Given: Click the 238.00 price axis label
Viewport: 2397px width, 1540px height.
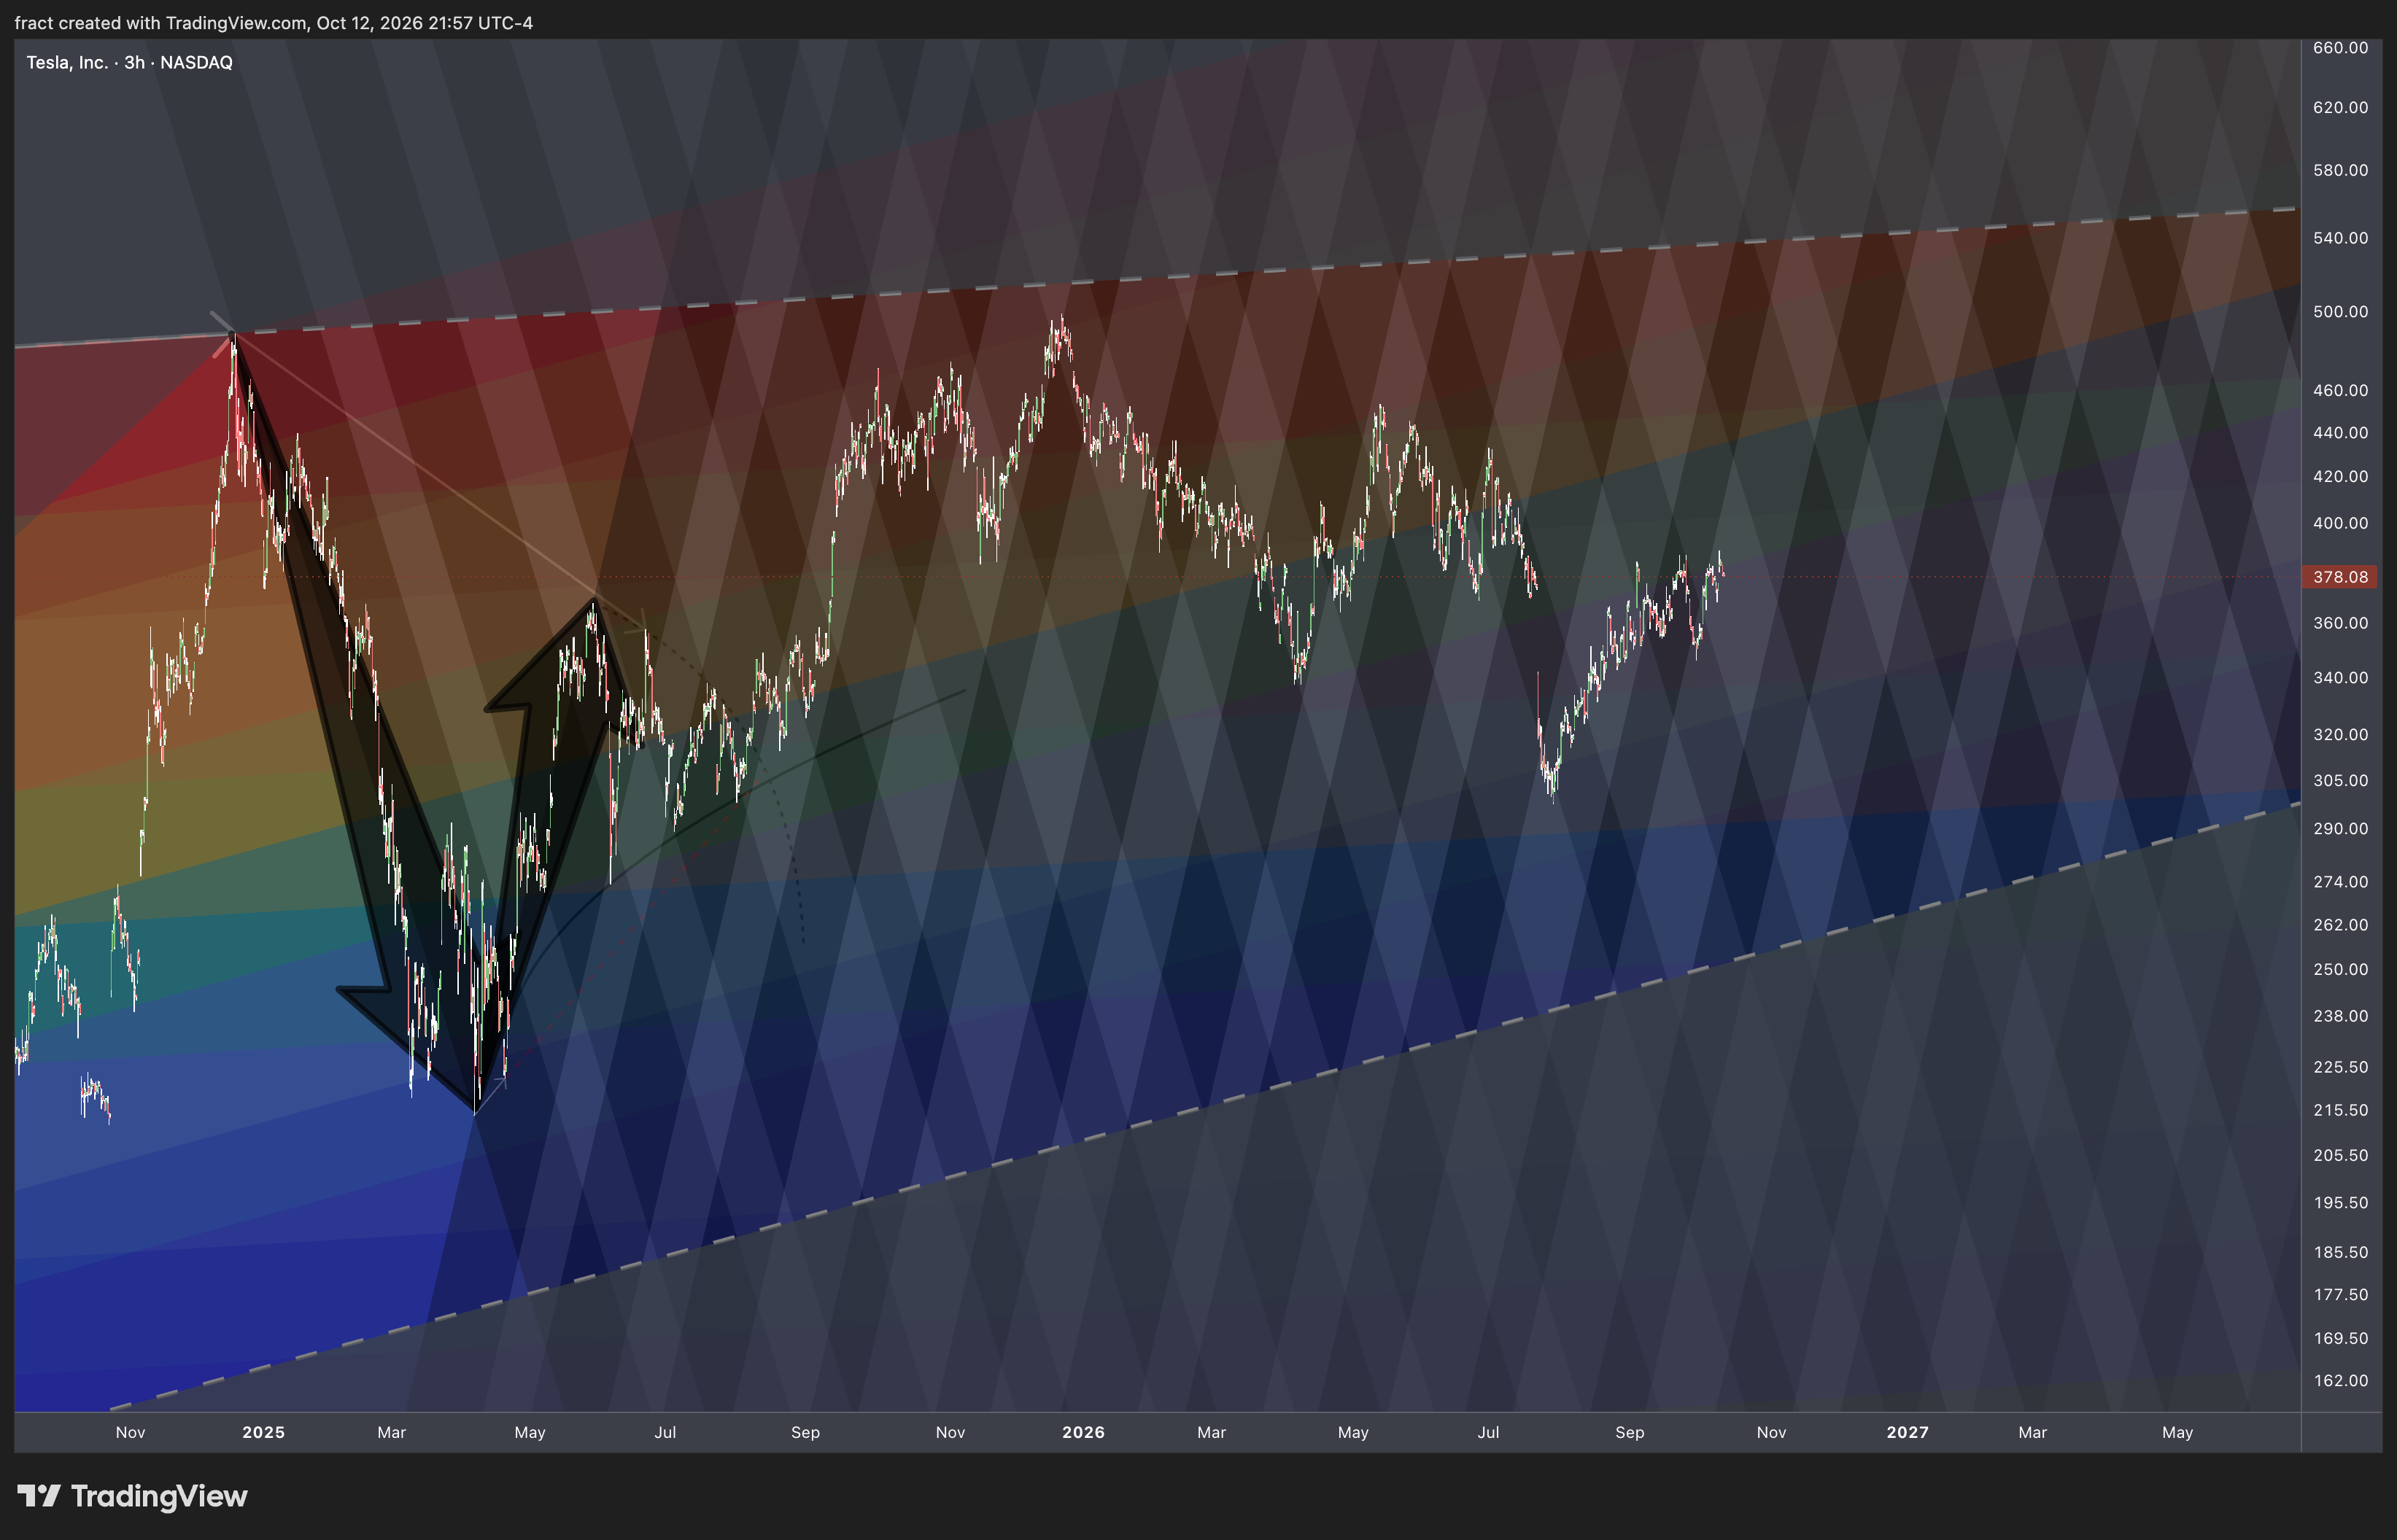Looking at the screenshot, I should pos(2340,1017).
